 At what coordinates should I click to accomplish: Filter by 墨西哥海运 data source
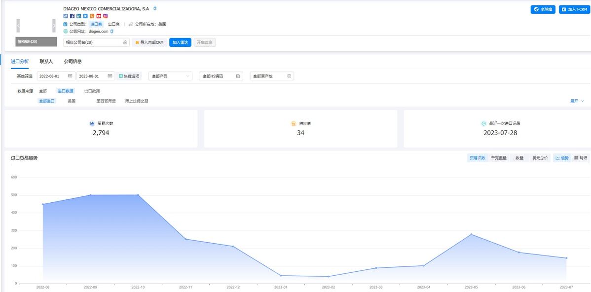click(106, 101)
